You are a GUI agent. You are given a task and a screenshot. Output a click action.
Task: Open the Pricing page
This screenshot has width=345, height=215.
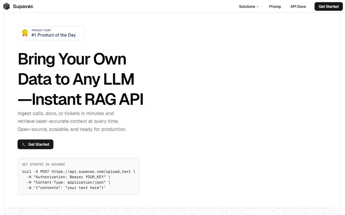coord(275,6)
